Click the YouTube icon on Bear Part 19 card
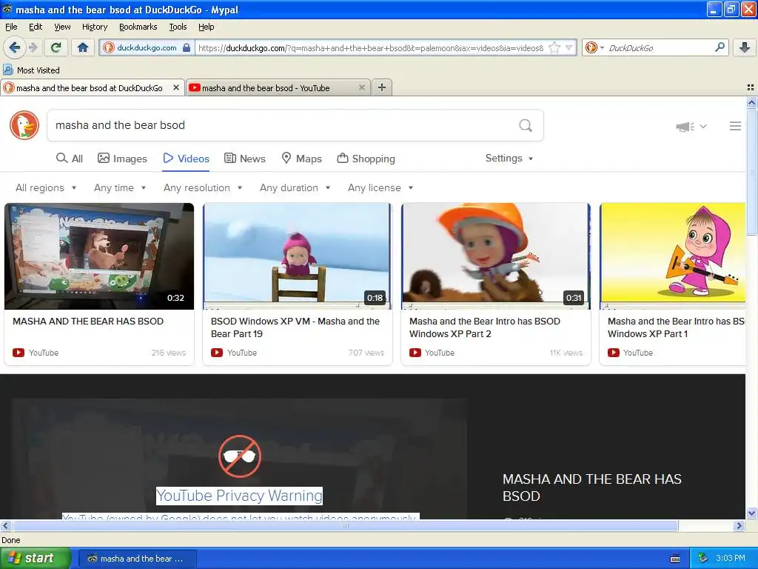The width and height of the screenshot is (758, 569). click(217, 353)
